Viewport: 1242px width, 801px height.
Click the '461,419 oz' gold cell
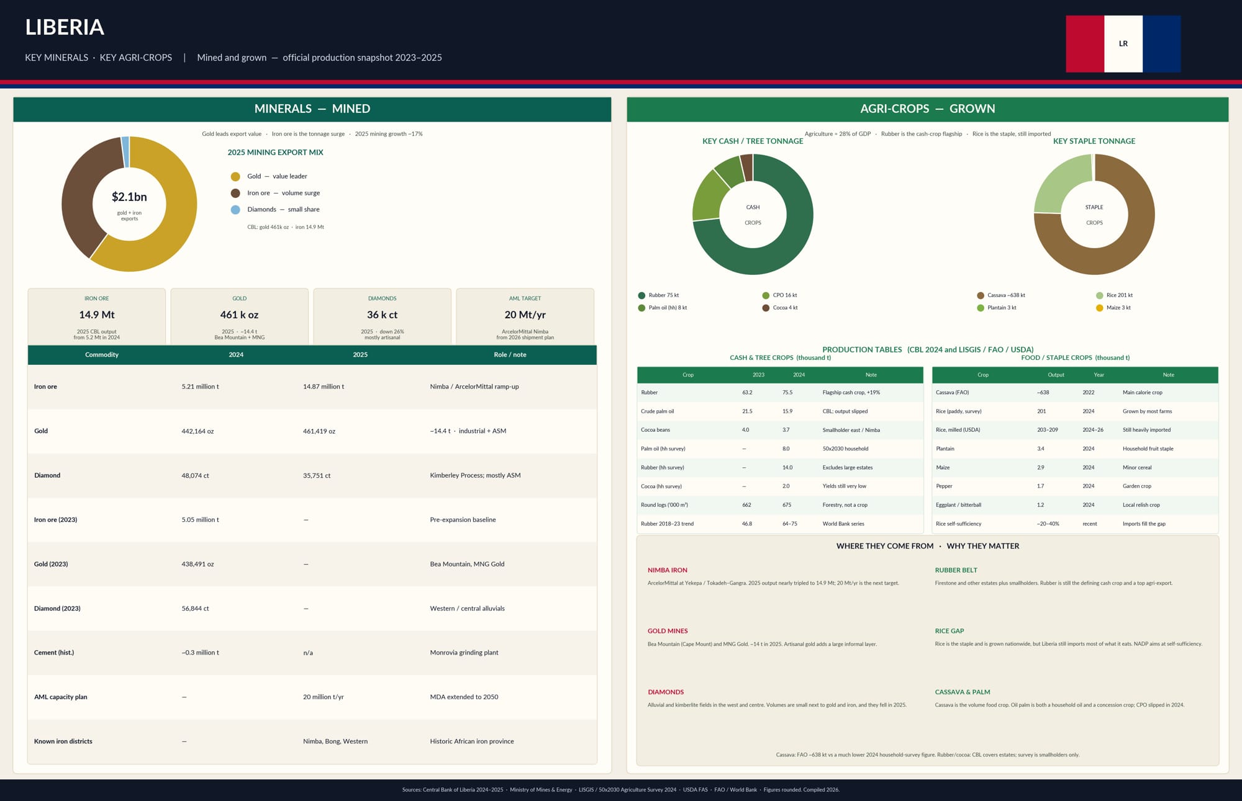[319, 431]
